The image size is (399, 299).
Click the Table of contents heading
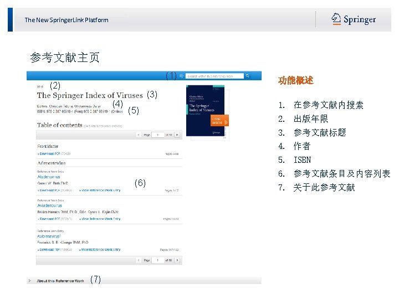[x=59, y=125]
